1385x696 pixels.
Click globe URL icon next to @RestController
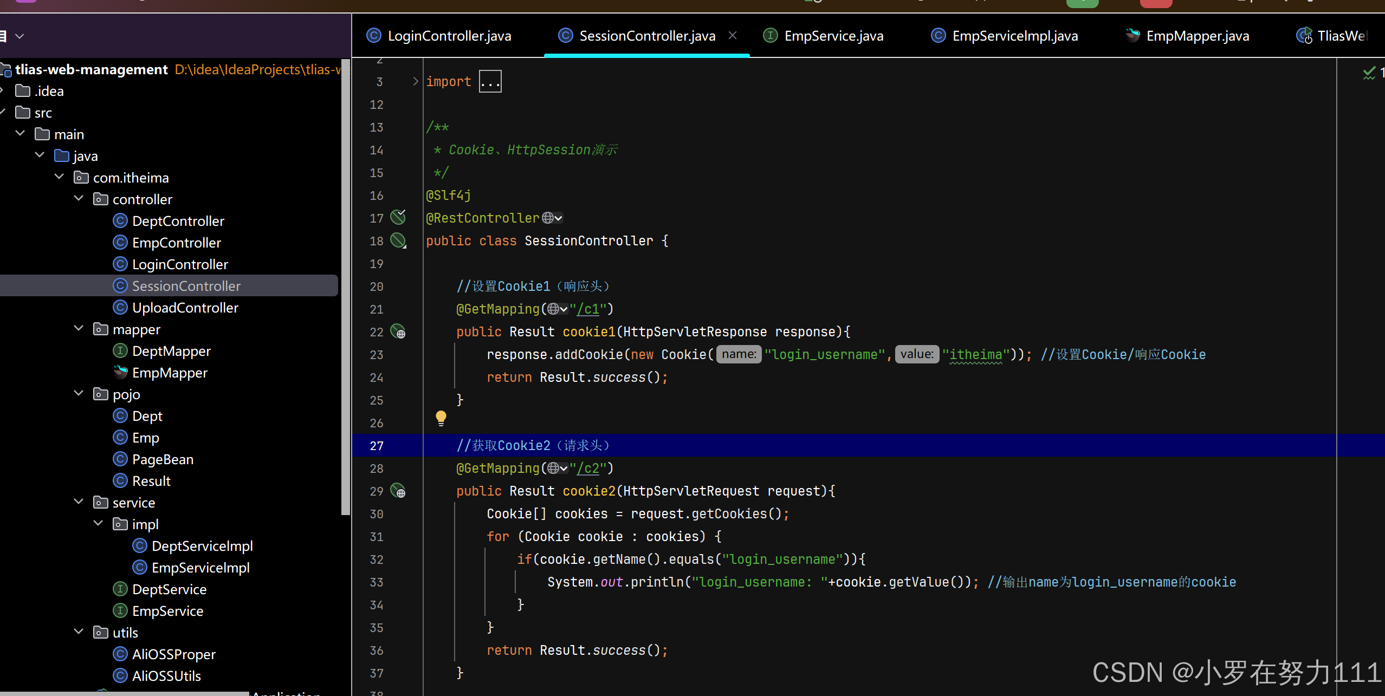click(548, 218)
